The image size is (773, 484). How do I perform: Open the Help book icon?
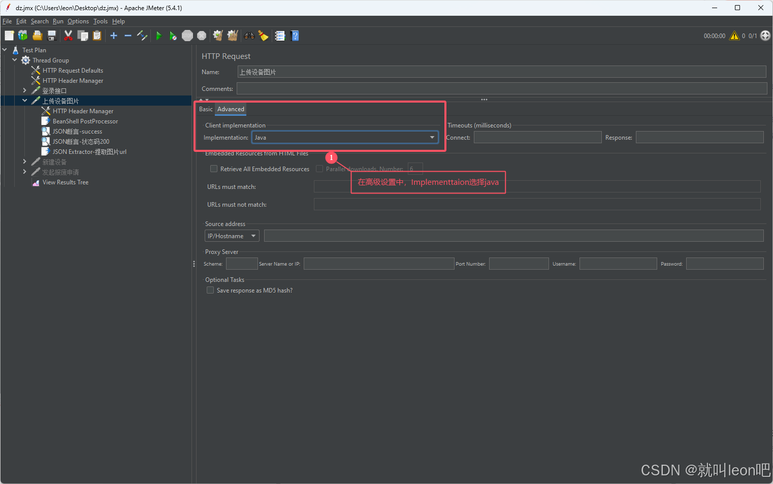coord(295,36)
